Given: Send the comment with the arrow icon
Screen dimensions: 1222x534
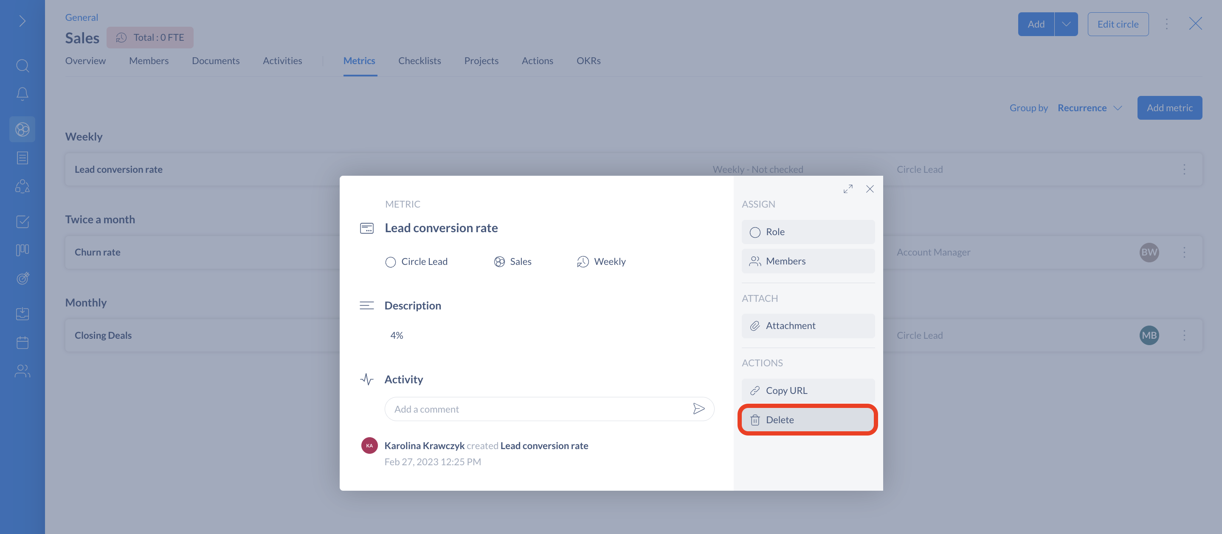Looking at the screenshot, I should pos(698,409).
